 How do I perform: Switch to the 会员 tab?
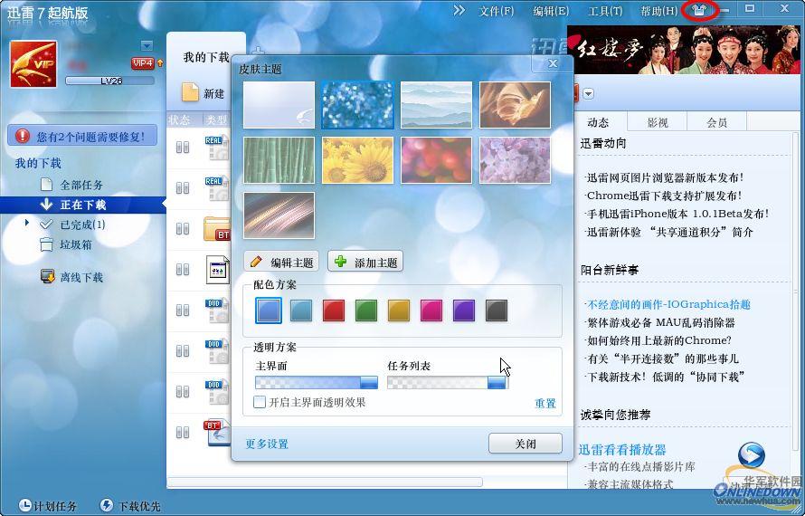[x=716, y=122]
